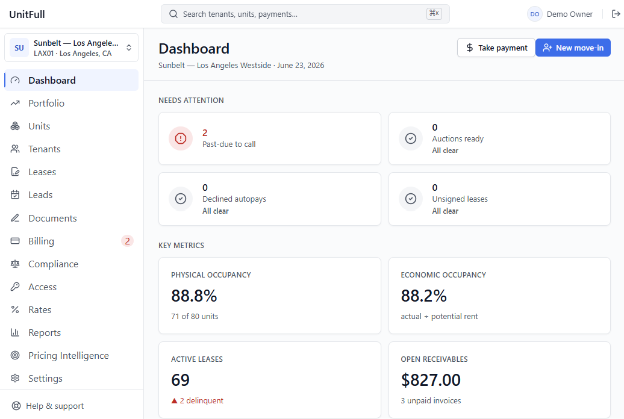Open the Unsigned leases card

pyautogui.click(x=499, y=199)
